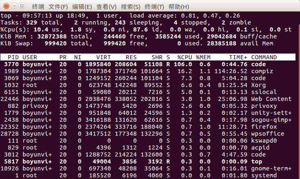Click the 106.0 CPU value
300x179 pixels.
[183, 64]
